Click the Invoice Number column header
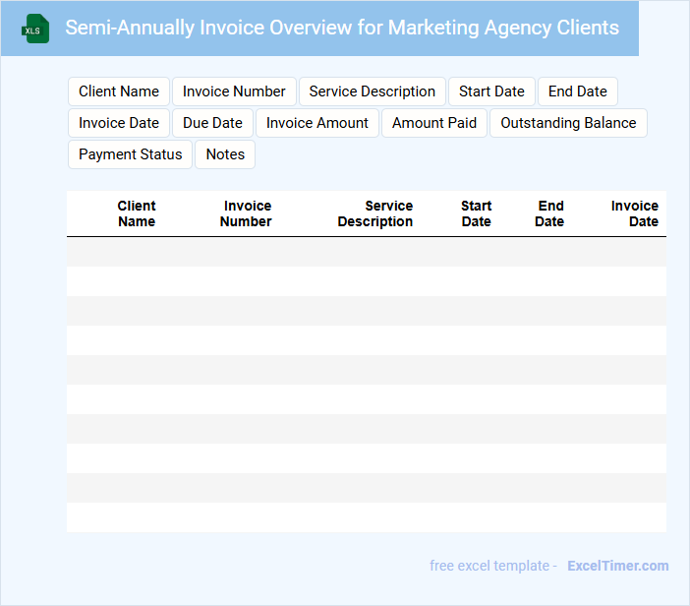The width and height of the screenshot is (690, 606). pyautogui.click(x=247, y=213)
